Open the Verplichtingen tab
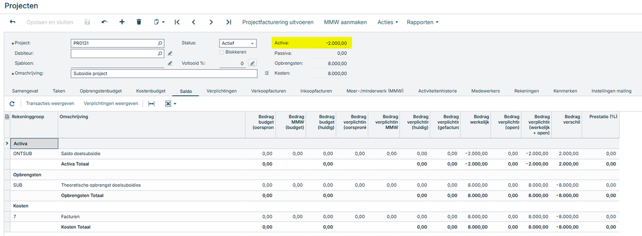The width and height of the screenshot is (642, 236). point(221,91)
